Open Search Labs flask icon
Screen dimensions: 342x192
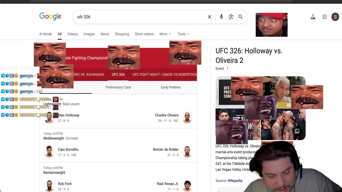313,17
